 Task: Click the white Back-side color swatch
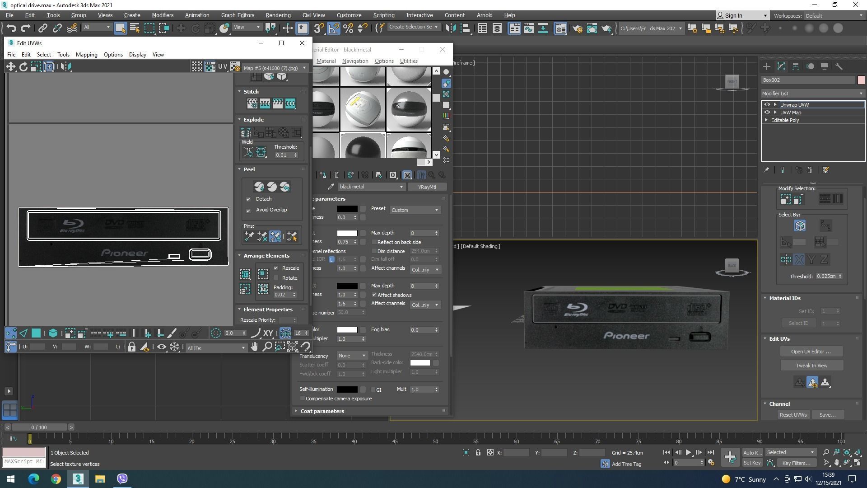click(420, 363)
